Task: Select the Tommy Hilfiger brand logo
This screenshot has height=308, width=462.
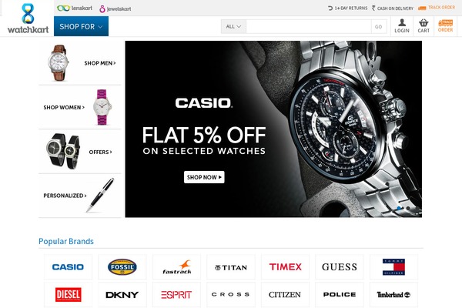Action: point(393,266)
